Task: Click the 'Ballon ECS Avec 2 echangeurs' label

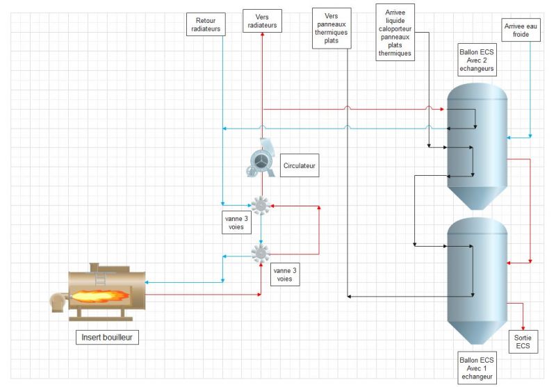Action: point(477,60)
